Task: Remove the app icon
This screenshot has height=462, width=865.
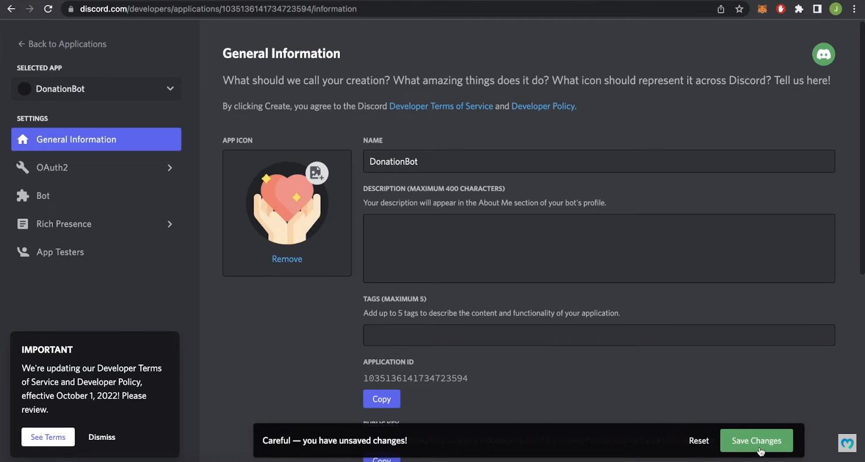Action: click(287, 259)
